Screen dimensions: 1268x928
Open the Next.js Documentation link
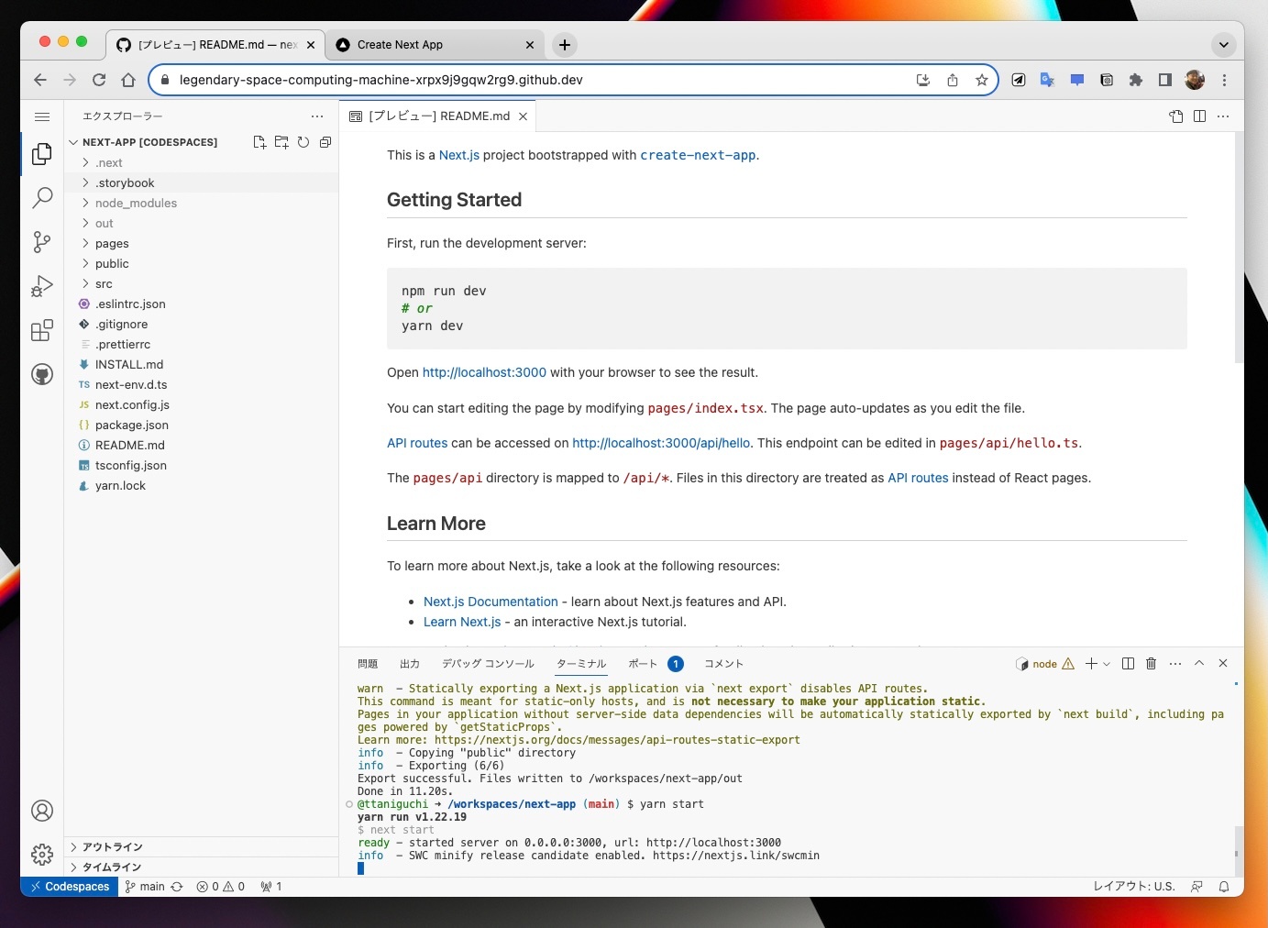[x=491, y=602]
